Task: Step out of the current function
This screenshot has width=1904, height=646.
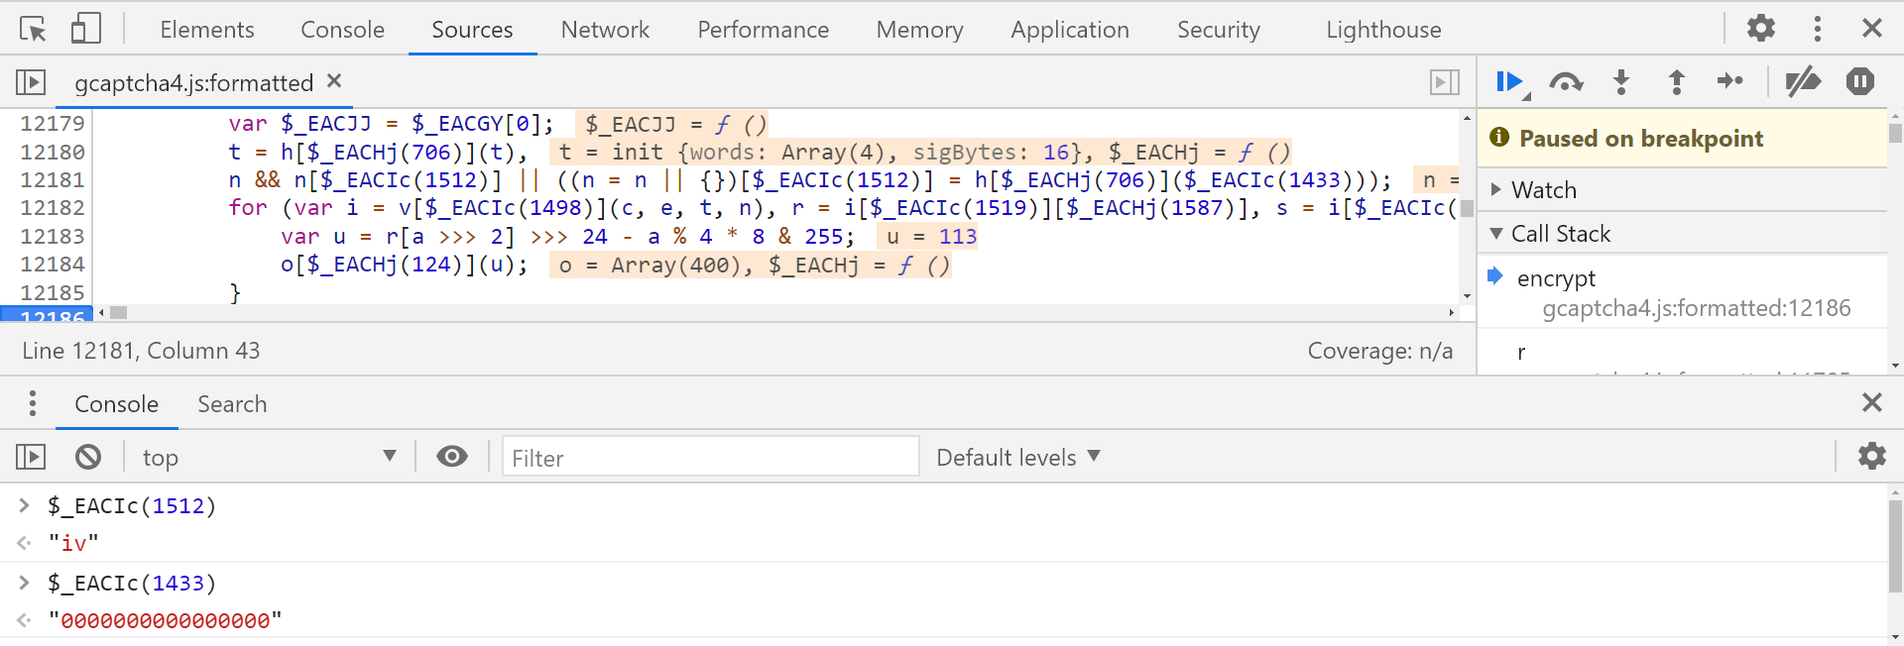Action: (1677, 82)
